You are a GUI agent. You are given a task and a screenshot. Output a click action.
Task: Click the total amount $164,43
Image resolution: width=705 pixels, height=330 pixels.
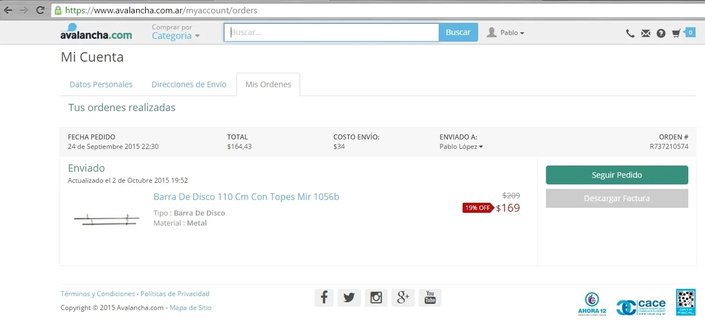(x=240, y=147)
